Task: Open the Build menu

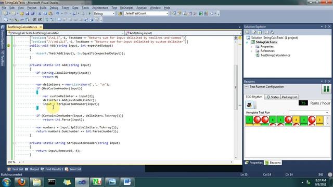Action: (x=43, y=8)
